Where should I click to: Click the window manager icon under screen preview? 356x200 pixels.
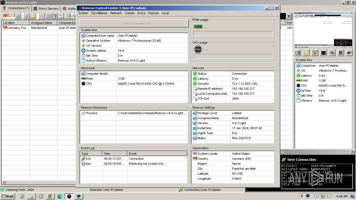(x=315, y=52)
